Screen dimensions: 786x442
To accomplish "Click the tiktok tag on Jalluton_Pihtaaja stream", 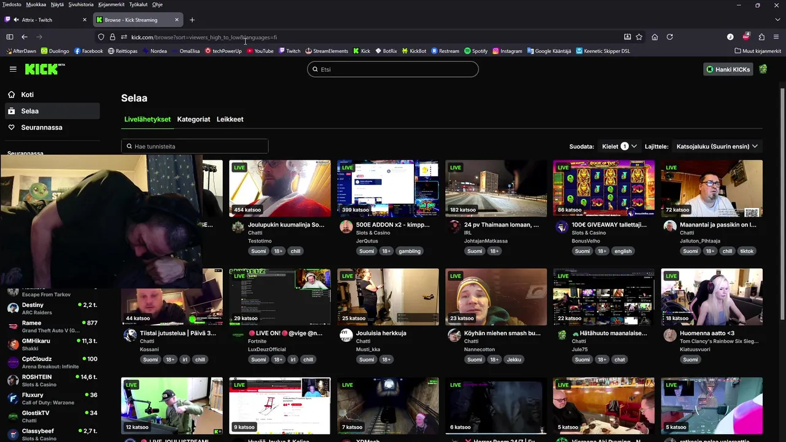I will (747, 251).
